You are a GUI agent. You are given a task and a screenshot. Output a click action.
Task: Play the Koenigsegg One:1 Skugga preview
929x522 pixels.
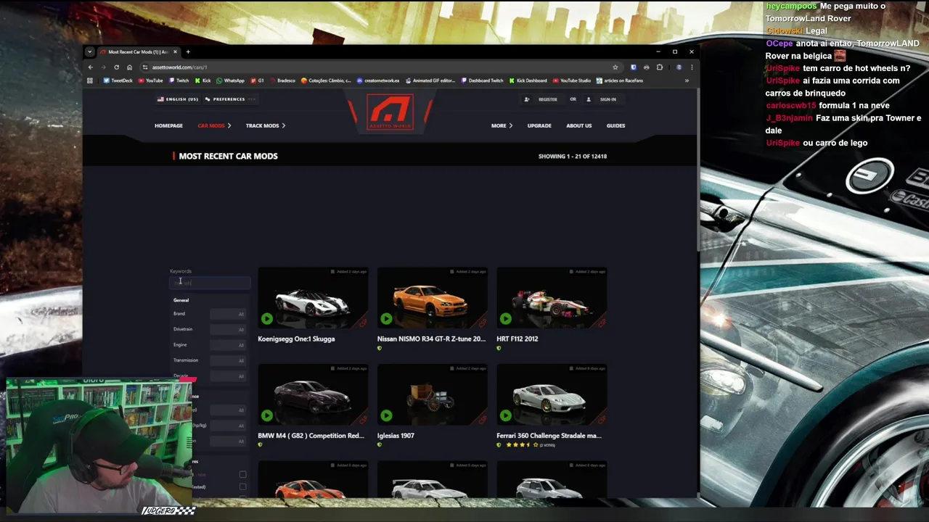point(267,318)
